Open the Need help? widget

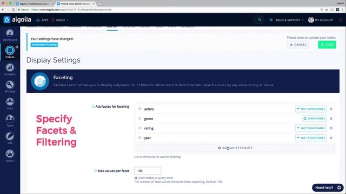[x=328, y=188]
